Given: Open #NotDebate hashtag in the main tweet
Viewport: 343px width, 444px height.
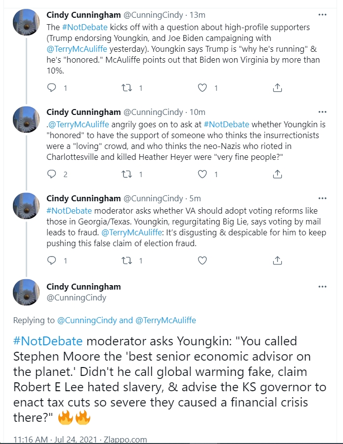Looking at the screenshot, I should pyautogui.click(x=48, y=341).
